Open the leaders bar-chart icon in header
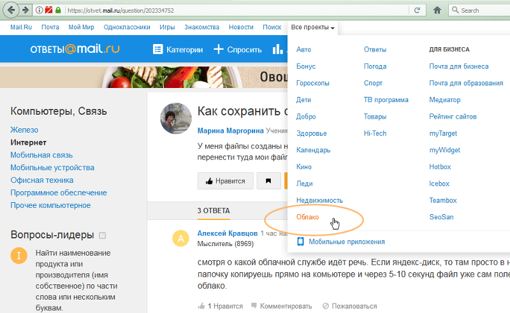The width and height of the screenshot is (510, 313). tap(277, 50)
